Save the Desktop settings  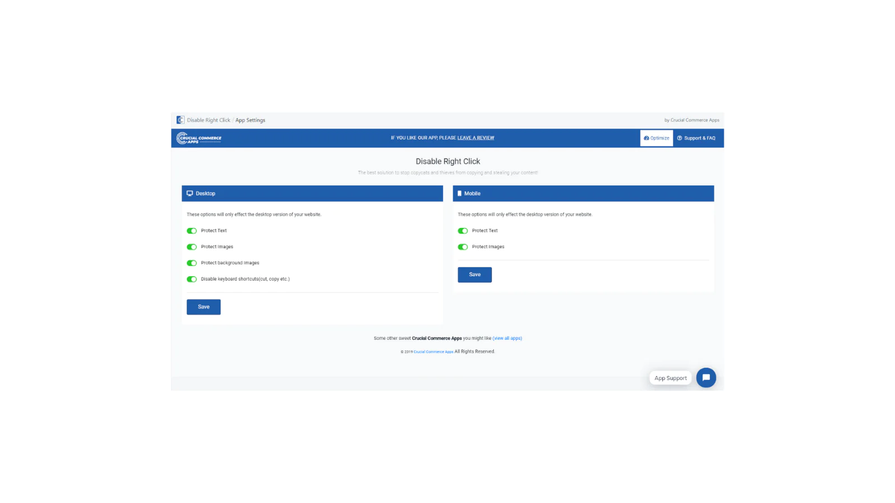(x=204, y=307)
